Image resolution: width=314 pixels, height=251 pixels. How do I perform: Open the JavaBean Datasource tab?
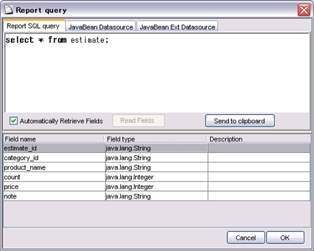coord(101,27)
